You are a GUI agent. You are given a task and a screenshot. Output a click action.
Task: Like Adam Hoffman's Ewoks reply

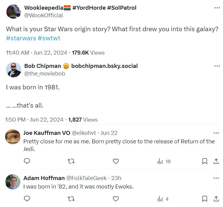tap(116, 199)
